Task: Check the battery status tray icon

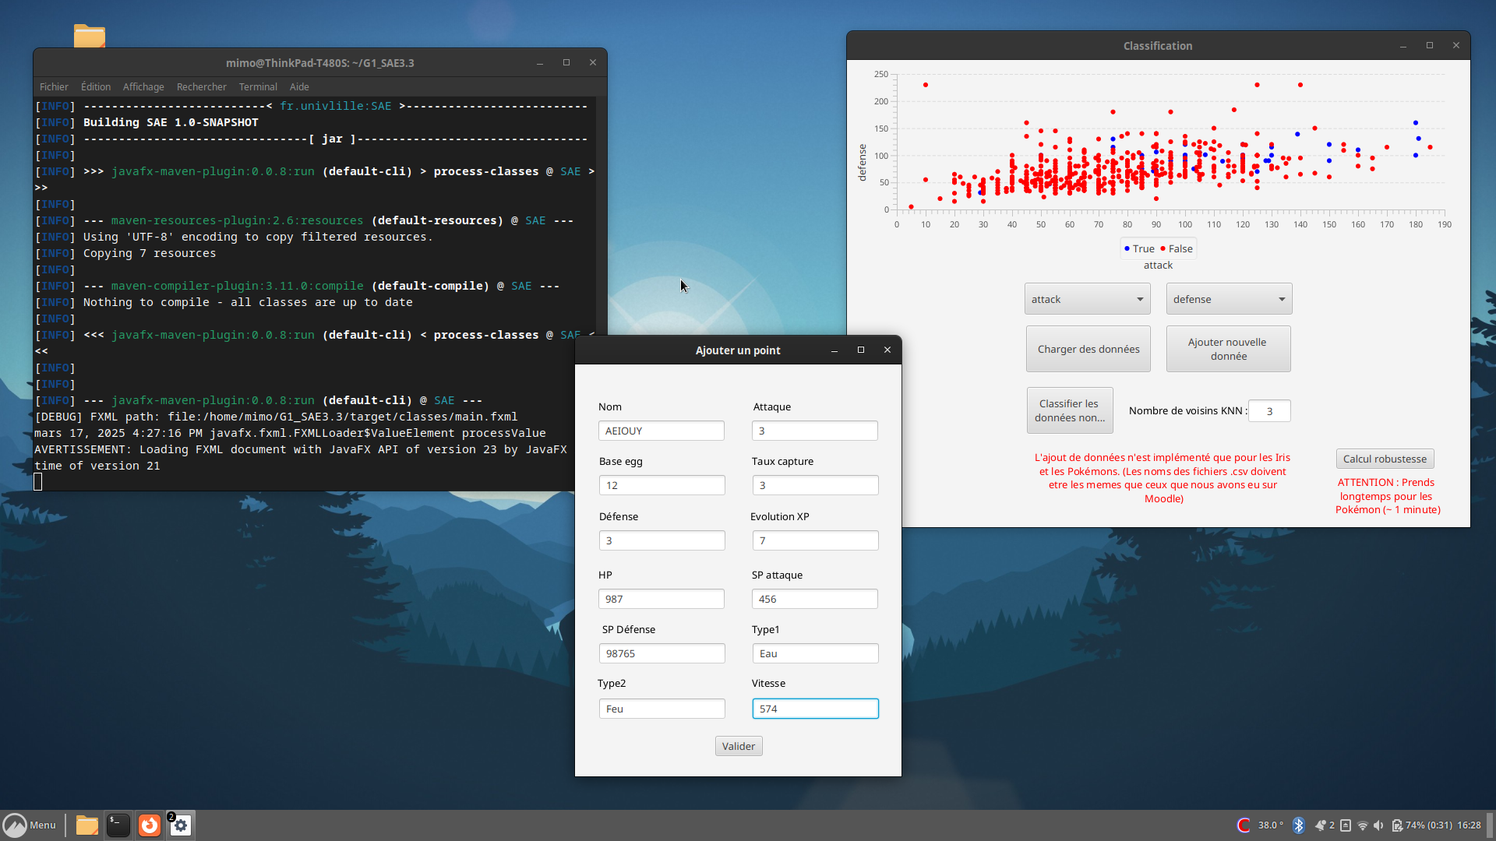Action: pos(1397,825)
